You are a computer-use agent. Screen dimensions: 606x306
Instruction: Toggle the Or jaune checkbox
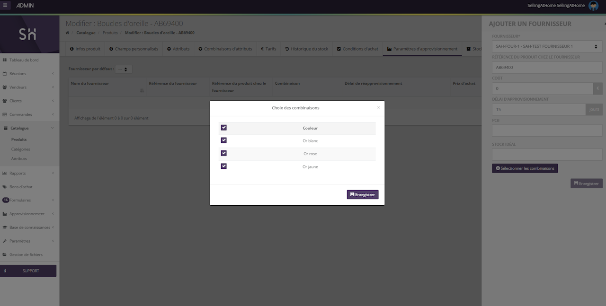coord(224,166)
